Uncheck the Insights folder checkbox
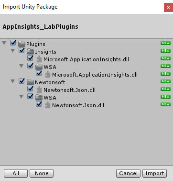Screen dimensions: 173x181 (22, 50)
